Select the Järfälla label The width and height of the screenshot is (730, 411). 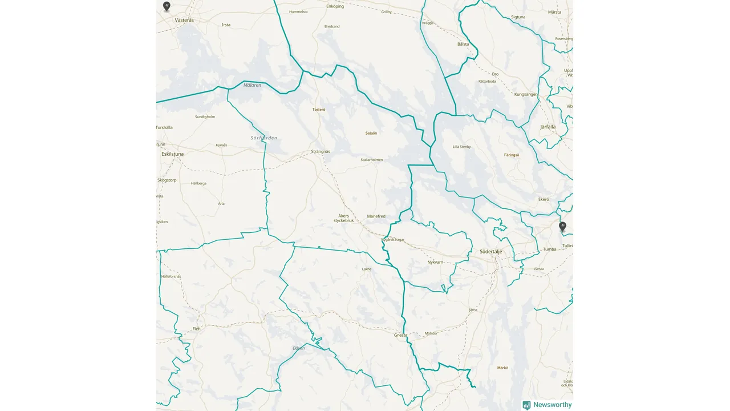coord(547,127)
